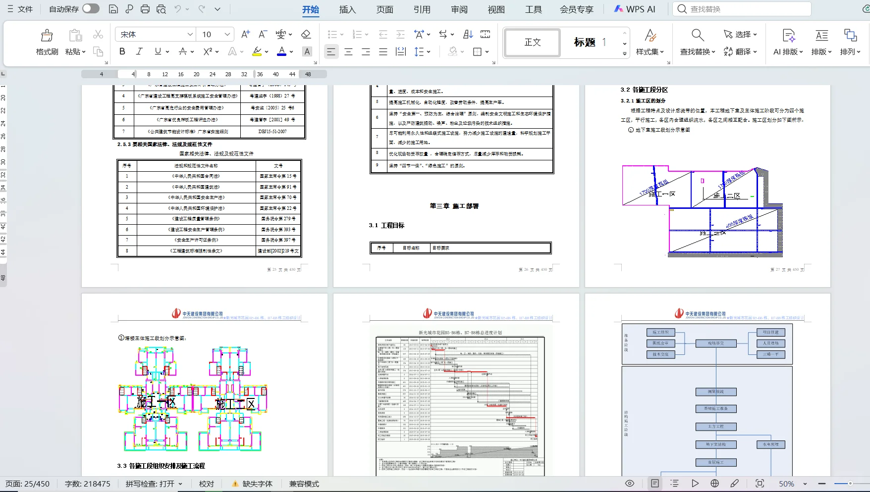The width and height of the screenshot is (870, 492).
Task: Switch to web layout globe view
Action: pos(714,484)
